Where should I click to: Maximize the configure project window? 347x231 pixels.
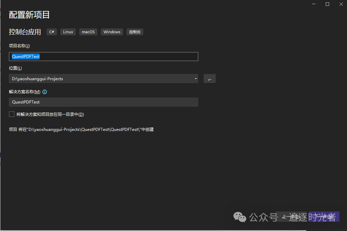click(x=327, y=4)
